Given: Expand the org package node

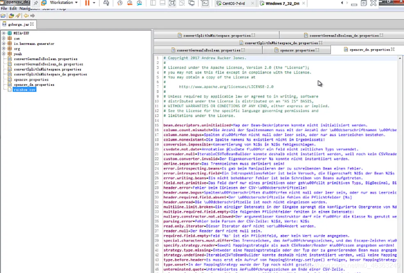Looking at the screenshot, I should click(x=4, y=49).
